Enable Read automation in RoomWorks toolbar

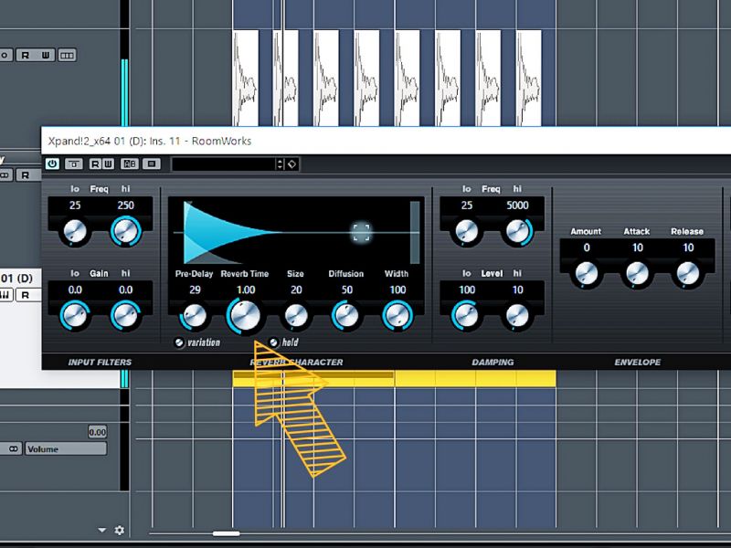pyautogui.click(x=95, y=164)
